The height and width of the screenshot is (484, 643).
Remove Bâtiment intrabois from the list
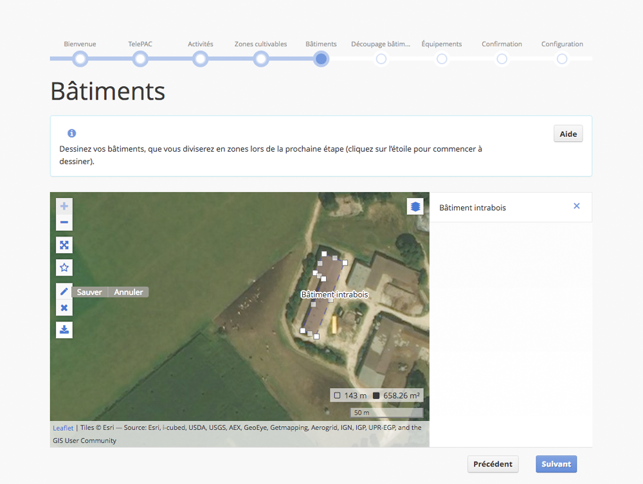pos(577,206)
